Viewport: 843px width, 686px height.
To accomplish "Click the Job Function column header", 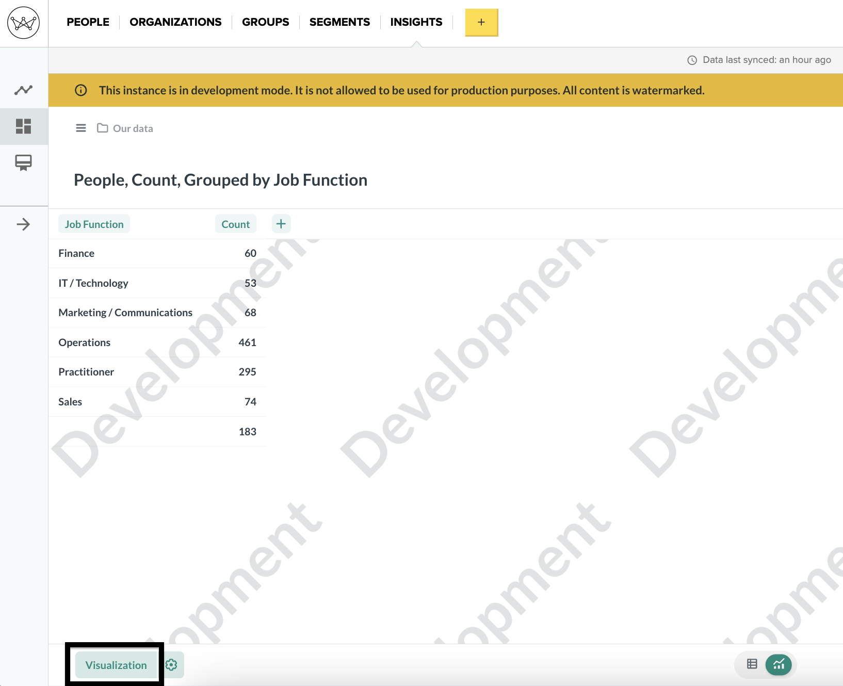I will pos(94,224).
